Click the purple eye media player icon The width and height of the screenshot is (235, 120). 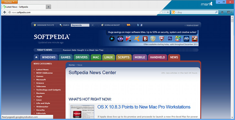click(120, 39)
